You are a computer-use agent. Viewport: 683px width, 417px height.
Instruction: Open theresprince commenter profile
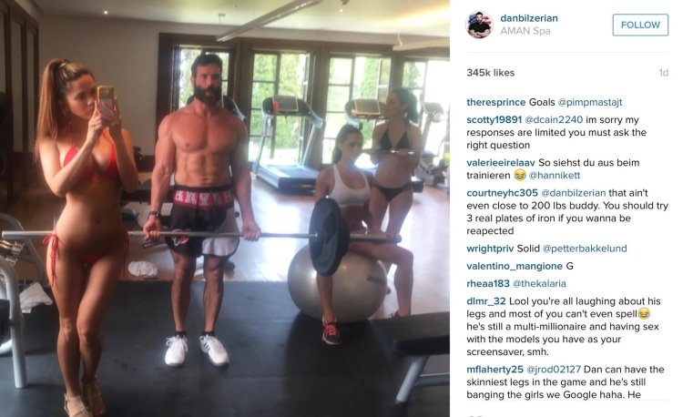click(495, 102)
